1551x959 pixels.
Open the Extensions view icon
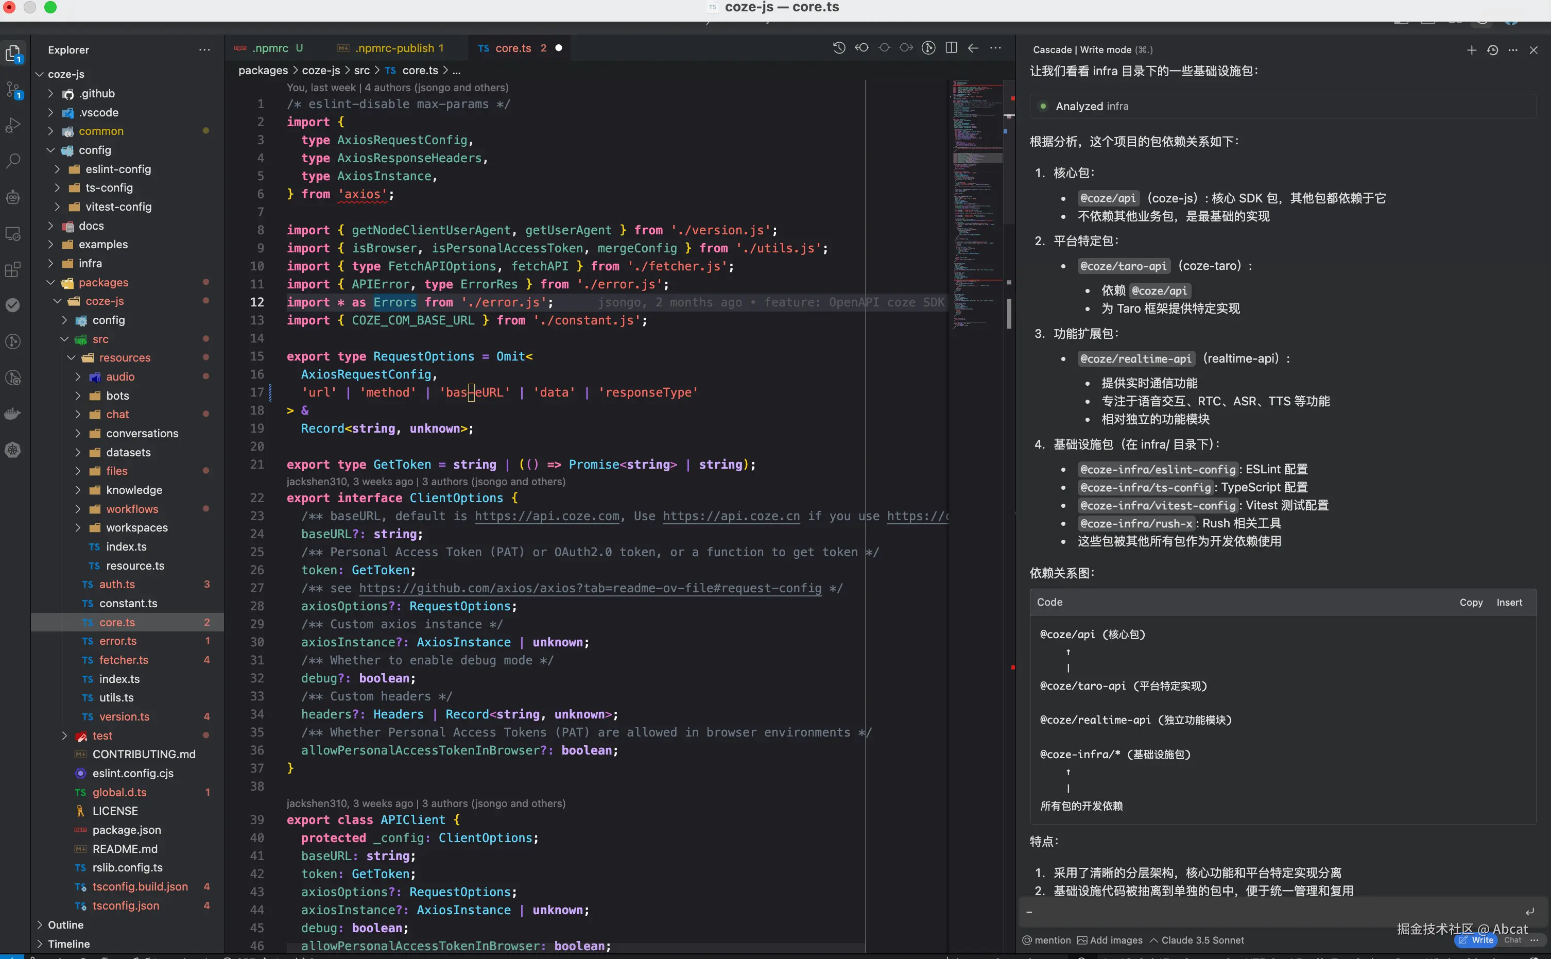pyautogui.click(x=13, y=269)
